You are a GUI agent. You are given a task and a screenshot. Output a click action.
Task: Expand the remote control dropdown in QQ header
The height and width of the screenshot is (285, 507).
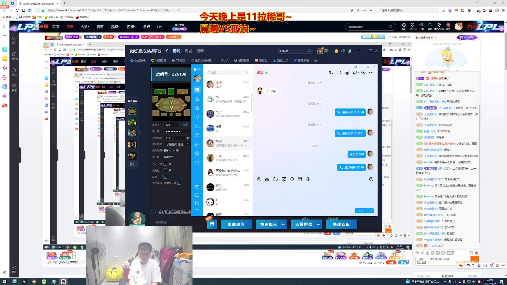pos(359,73)
